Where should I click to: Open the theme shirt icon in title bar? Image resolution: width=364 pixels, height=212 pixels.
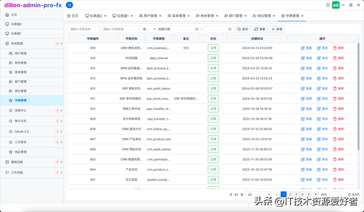click(328, 5)
